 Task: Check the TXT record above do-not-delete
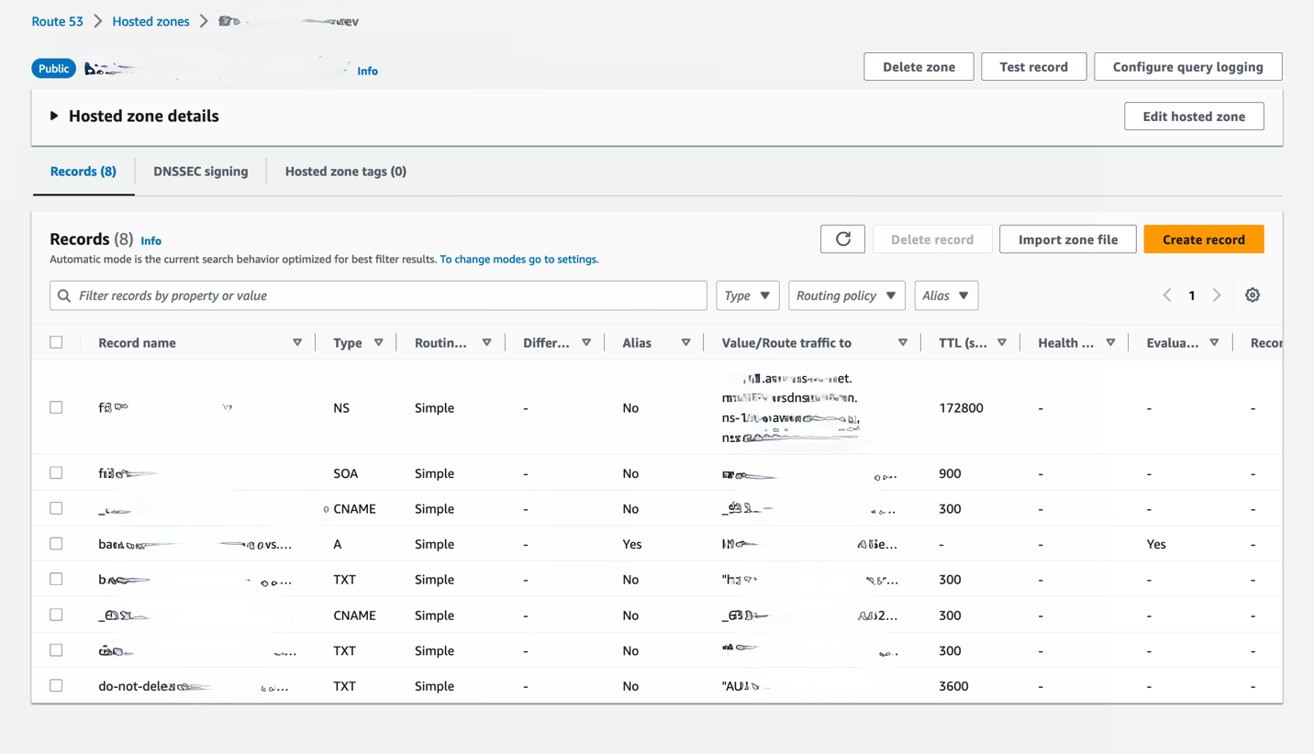(57, 649)
